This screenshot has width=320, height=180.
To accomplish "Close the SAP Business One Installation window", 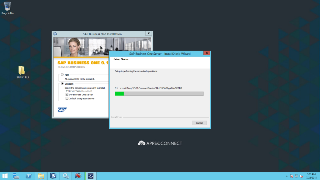I will pyautogui.click(x=148, y=33).
